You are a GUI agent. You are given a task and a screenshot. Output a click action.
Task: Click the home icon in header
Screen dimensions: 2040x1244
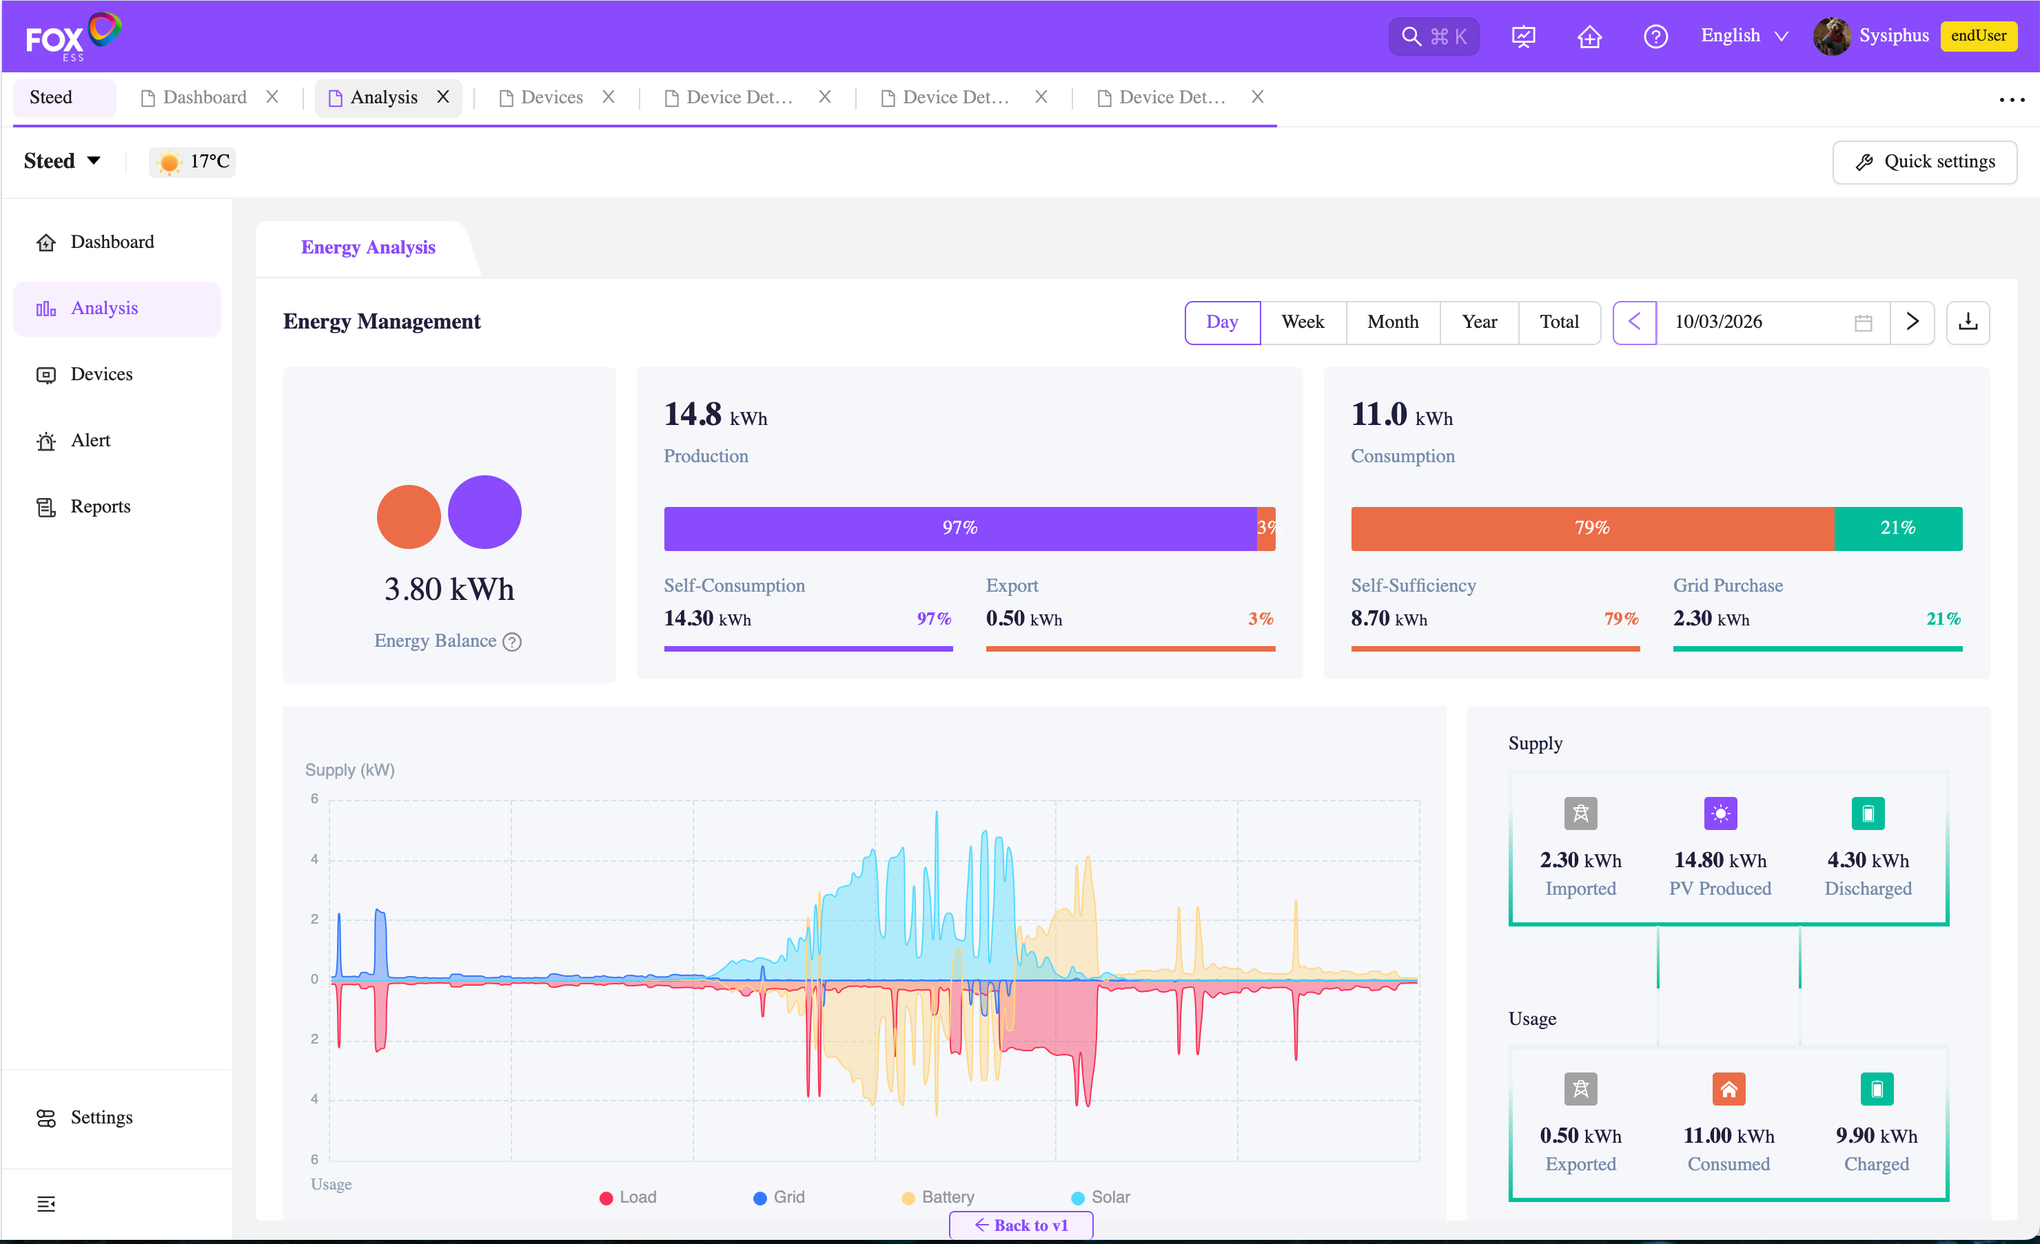1589,37
